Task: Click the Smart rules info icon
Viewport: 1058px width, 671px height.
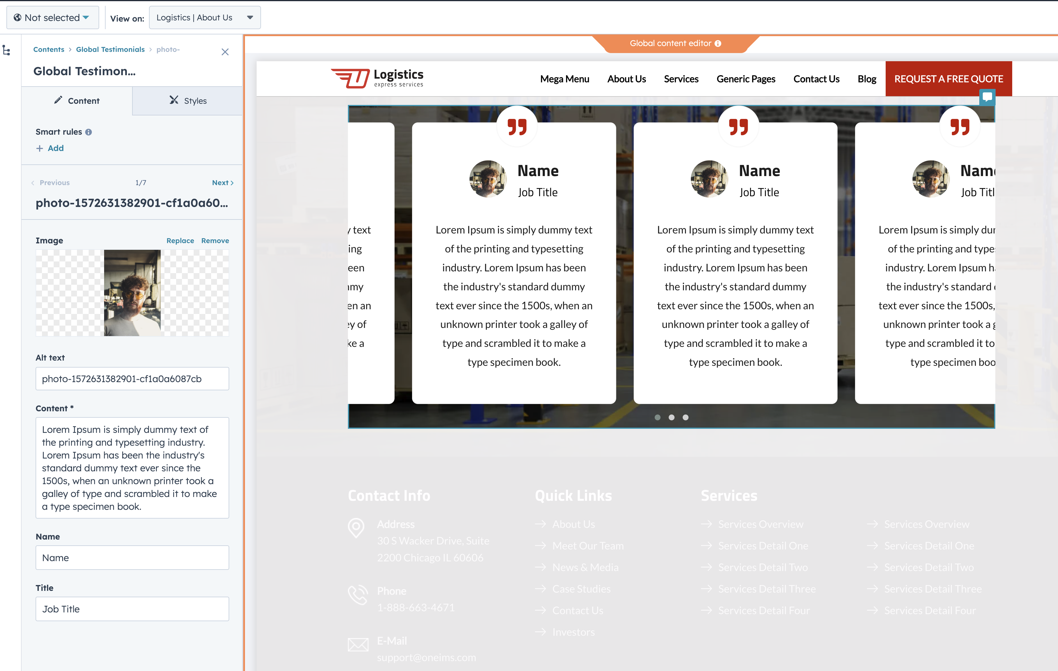Action: click(88, 132)
